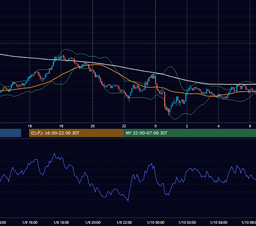Click the "4" hour label on upper time axis
This screenshot has width=256, height=226.
[218, 126]
